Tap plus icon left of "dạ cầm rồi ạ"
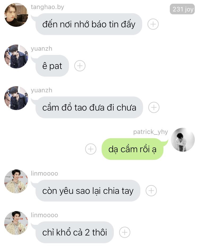 pos(90,149)
